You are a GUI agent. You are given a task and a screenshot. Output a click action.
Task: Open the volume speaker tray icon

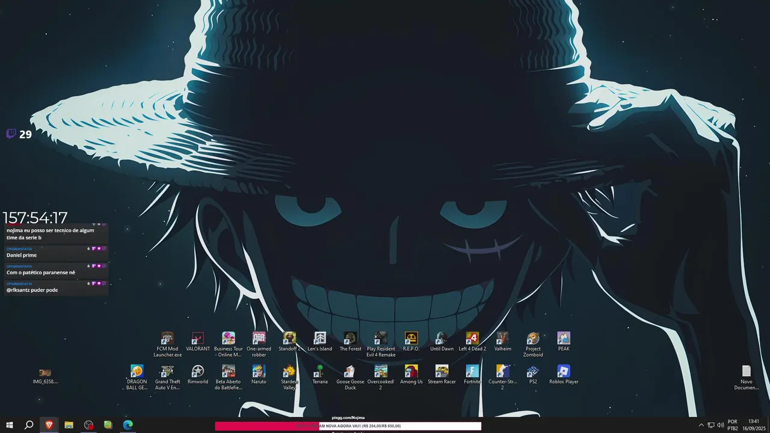pyautogui.click(x=721, y=425)
